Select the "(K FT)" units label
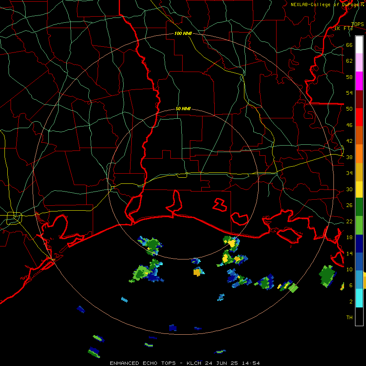Image resolution: width=366 pixels, height=366 pixels. coord(344,28)
